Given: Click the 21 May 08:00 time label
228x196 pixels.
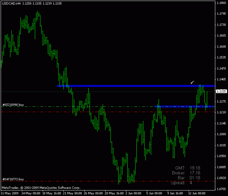Looking at the screenshot, I should click(73, 193).
